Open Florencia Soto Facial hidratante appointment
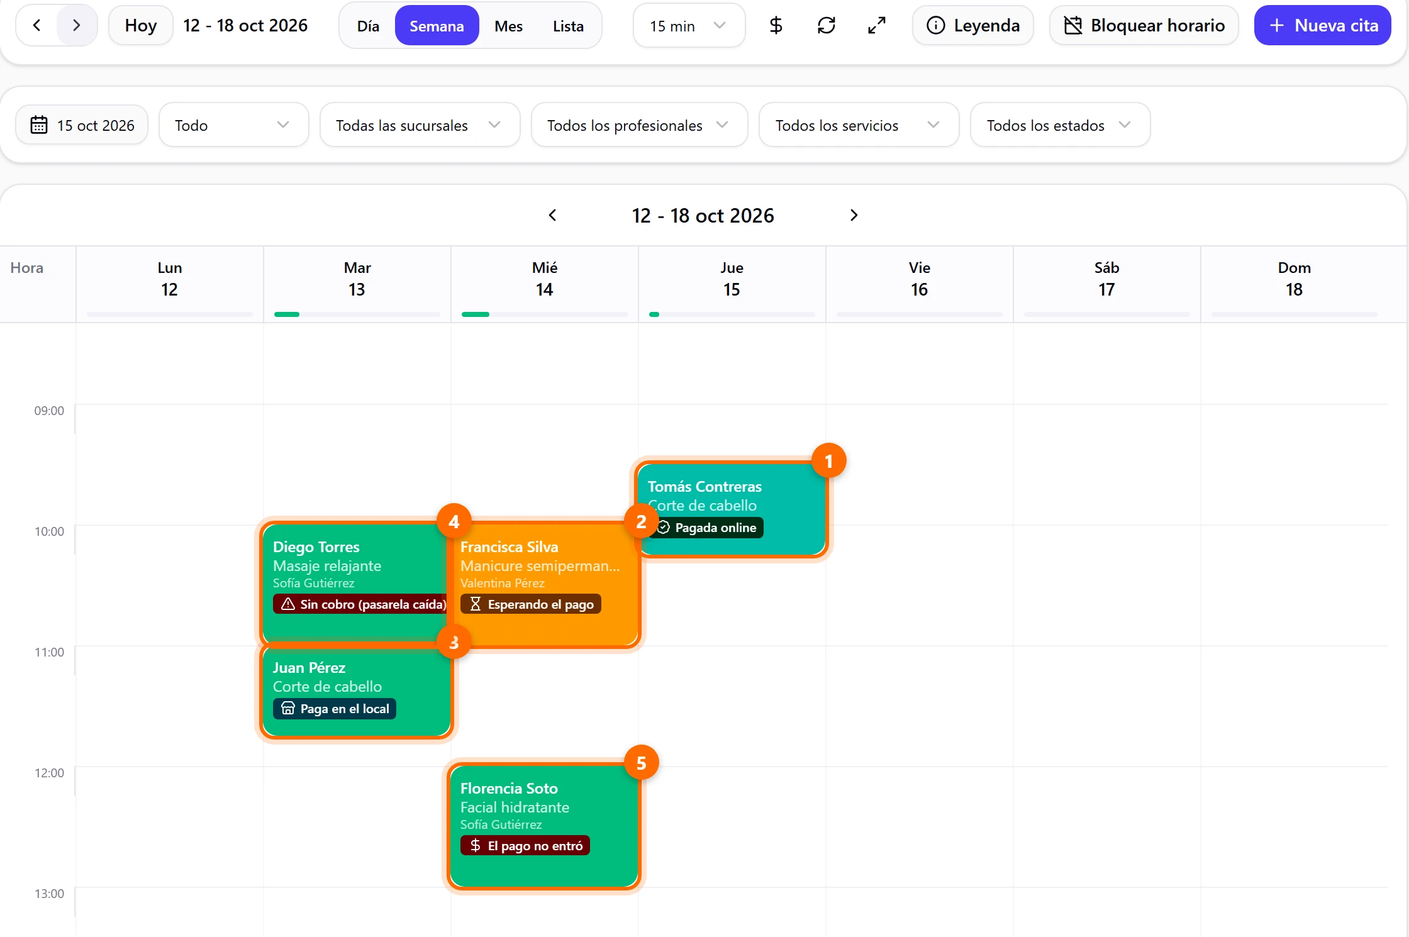This screenshot has width=1409, height=937. click(544, 826)
